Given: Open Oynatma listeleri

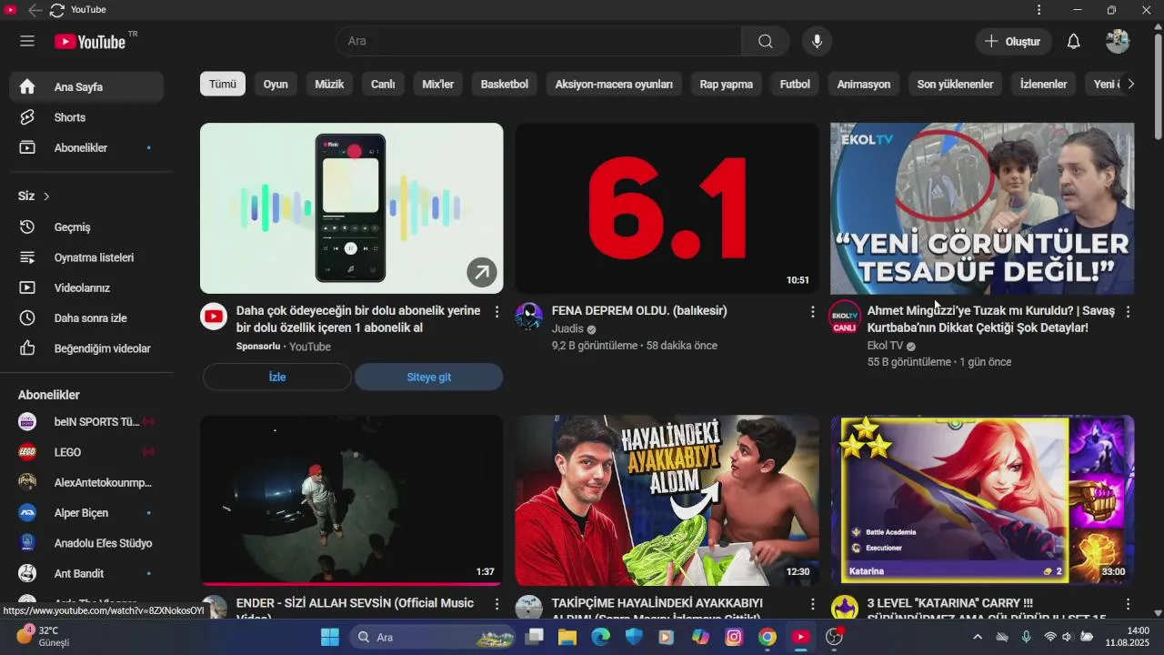Looking at the screenshot, I should click(86, 257).
